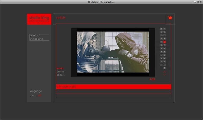Click the up chevron below the thumbnails
Image resolution: width=203 pixels, height=120 pixels.
(165, 72)
